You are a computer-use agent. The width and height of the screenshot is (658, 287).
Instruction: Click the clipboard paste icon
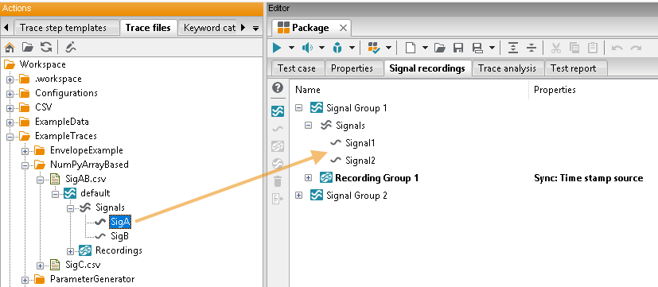[x=593, y=48]
